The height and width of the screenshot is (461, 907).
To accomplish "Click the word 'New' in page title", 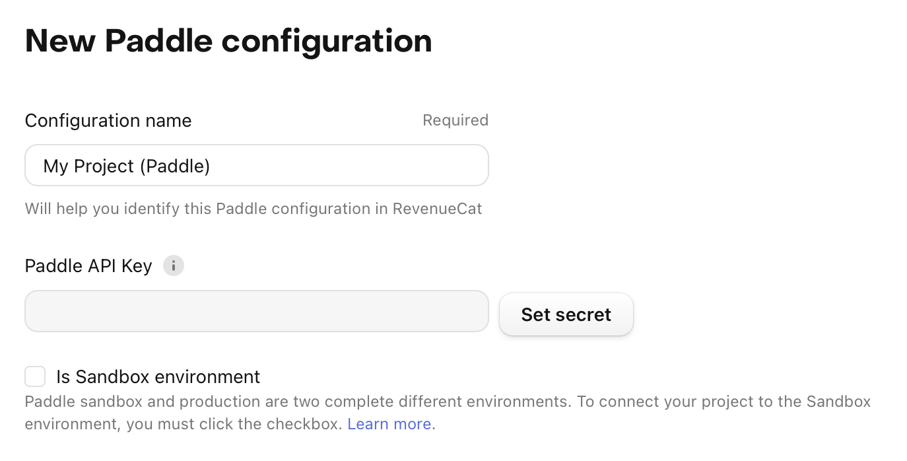I will pos(60,41).
